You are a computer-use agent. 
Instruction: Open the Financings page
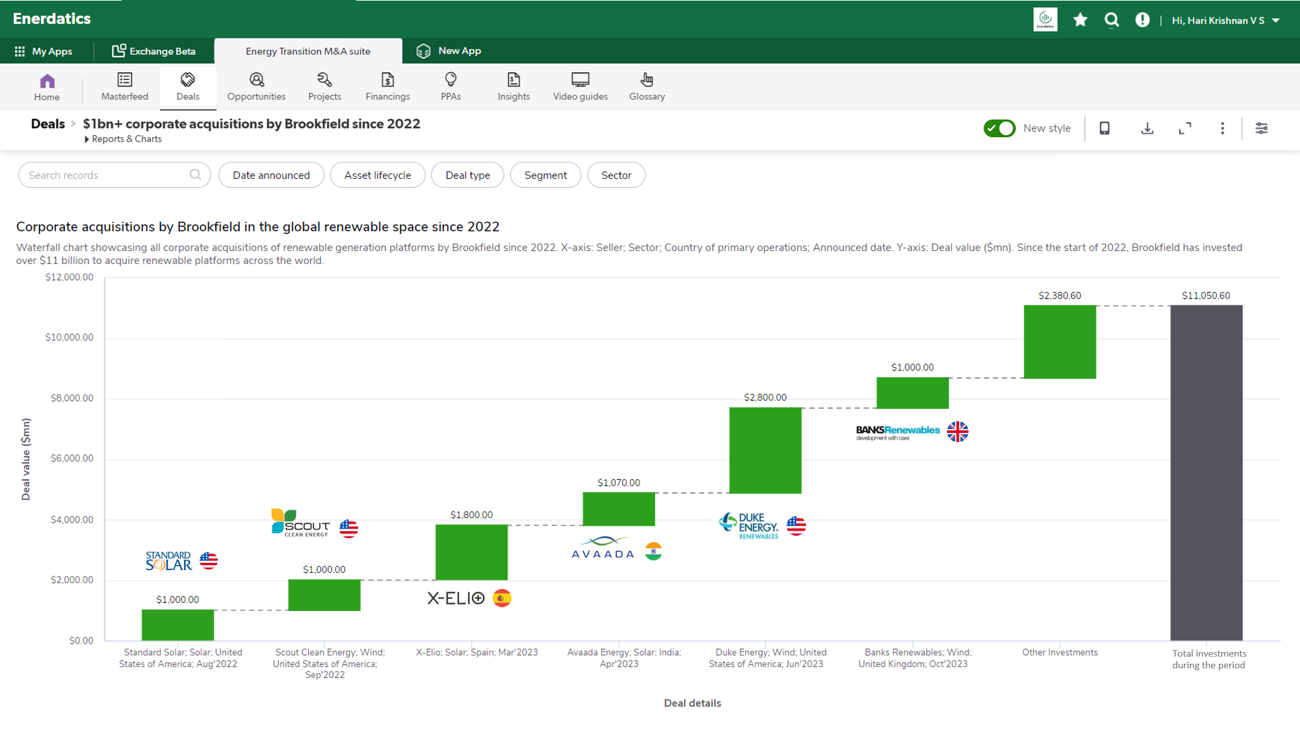387,86
